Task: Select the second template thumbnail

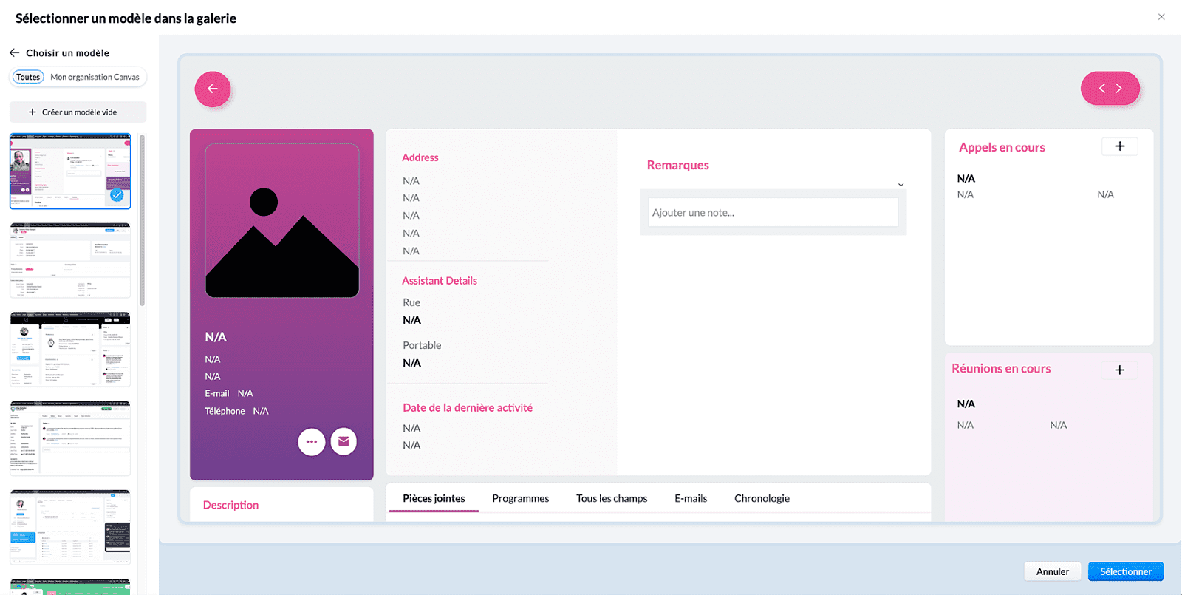Action: click(70, 260)
